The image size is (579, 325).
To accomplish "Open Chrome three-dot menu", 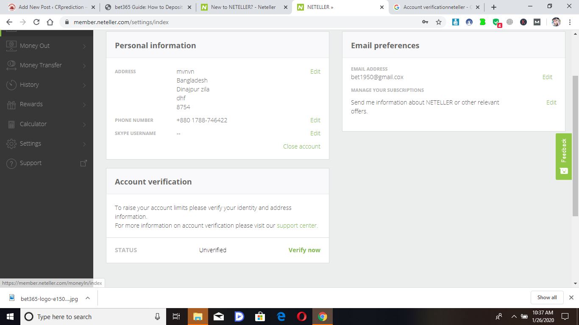I will pos(570,22).
